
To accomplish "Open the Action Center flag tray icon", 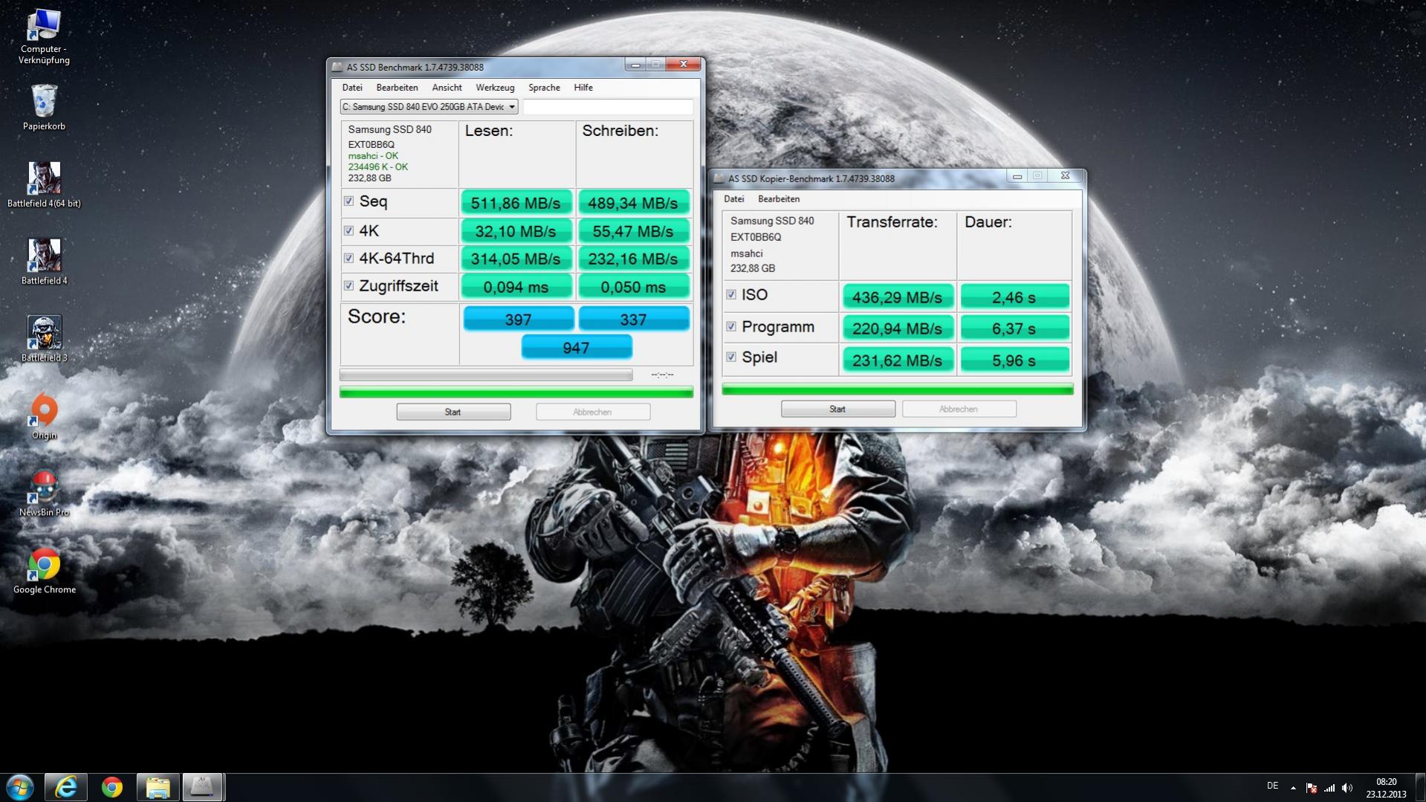I will [x=1312, y=788].
